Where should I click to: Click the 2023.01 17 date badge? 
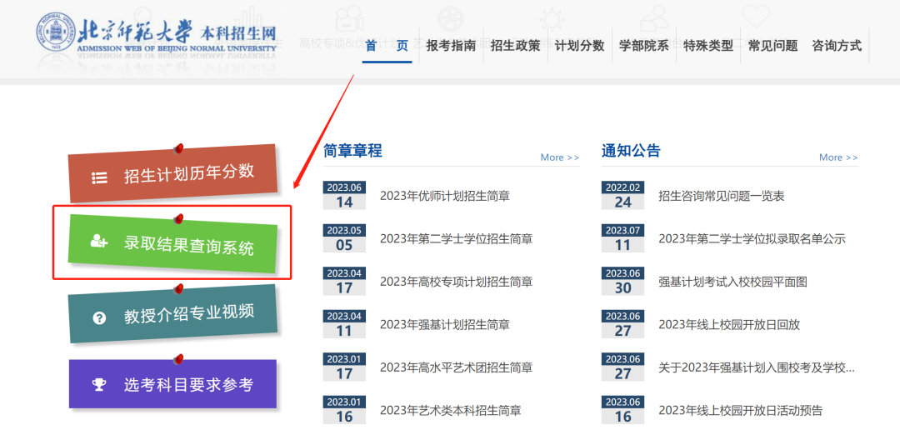point(344,367)
